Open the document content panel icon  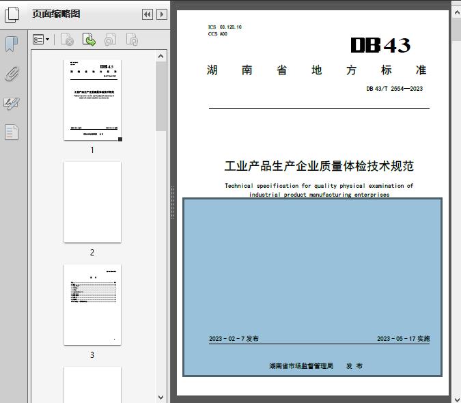12,133
